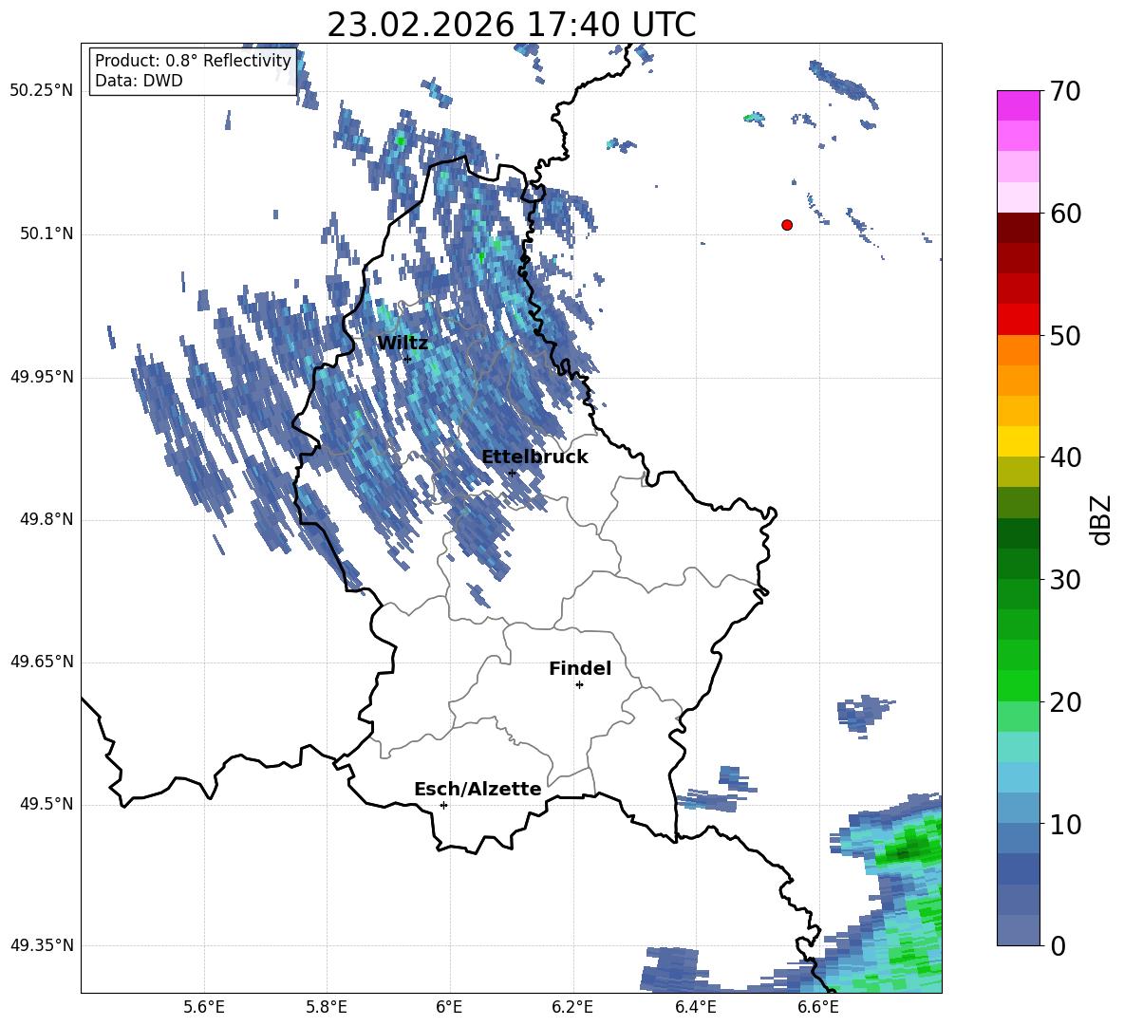Image resolution: width=1124 pixels, height=1026 pixels.
Task: Click the 6.4°E longitude label
Action: click(x=695, y=1007)
